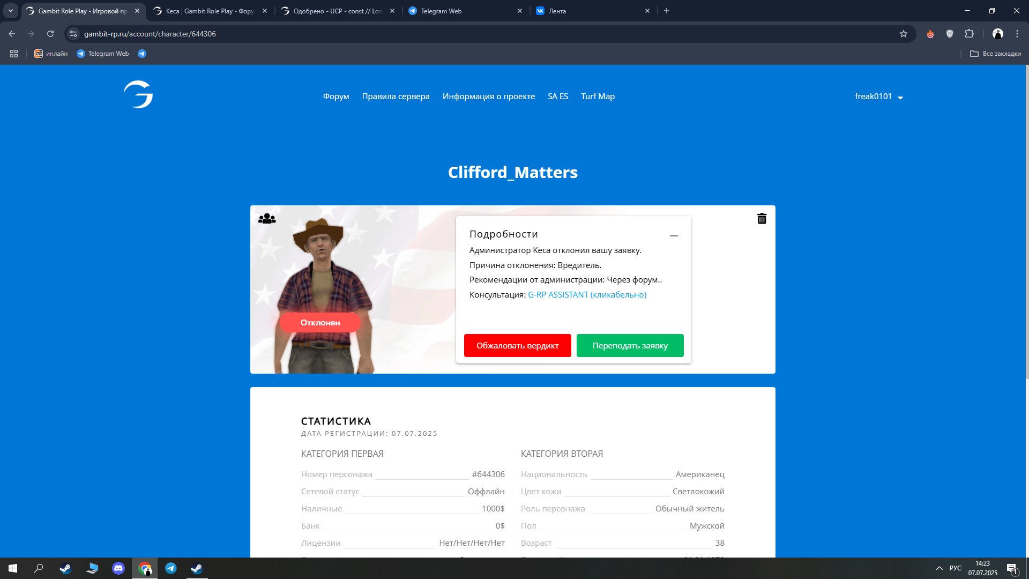Click the Gambit G logo

[138, 95]
